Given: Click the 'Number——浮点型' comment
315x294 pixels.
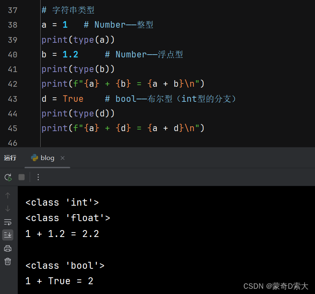Looking at the screenshot, I should [144, 55].
